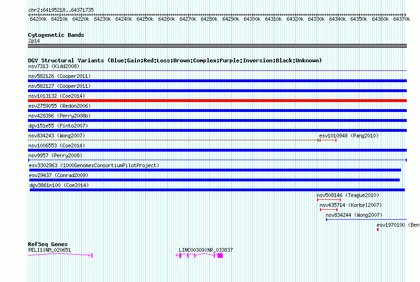Click the 64330k ruler tick label
The image size is (420, 282).
tap(316, 19)
